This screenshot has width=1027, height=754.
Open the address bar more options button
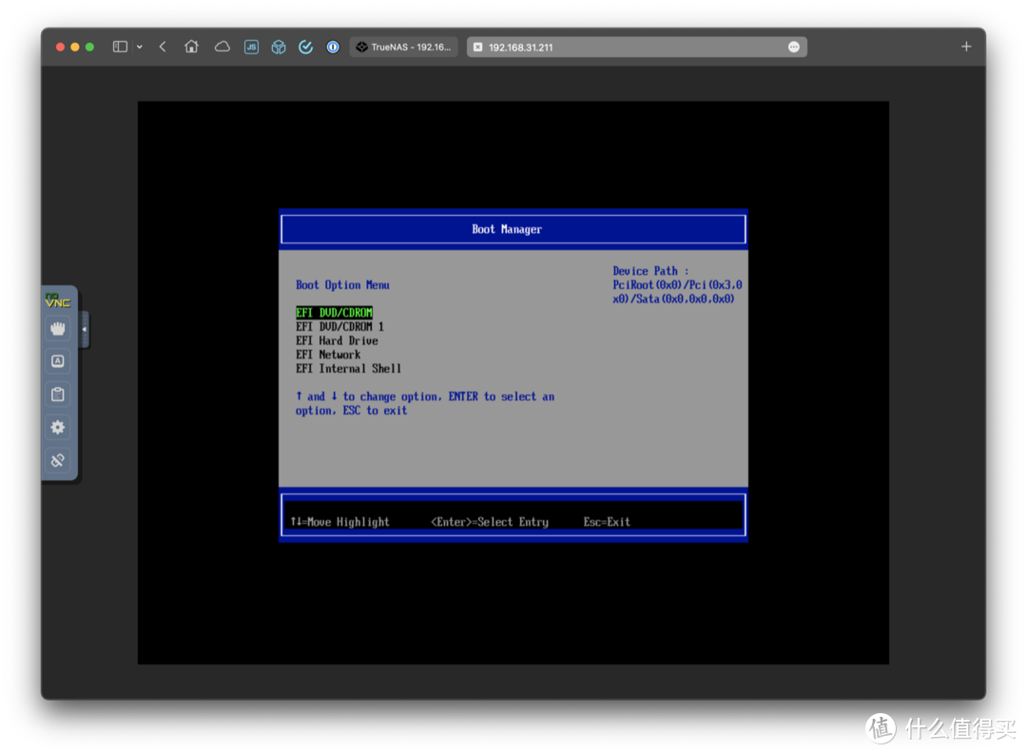tap(794, 47)
